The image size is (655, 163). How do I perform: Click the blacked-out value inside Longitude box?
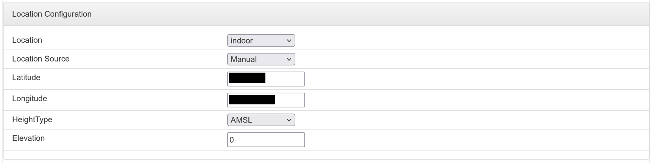[252, 99]
